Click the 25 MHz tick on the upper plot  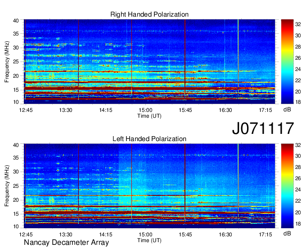point(16,62)
